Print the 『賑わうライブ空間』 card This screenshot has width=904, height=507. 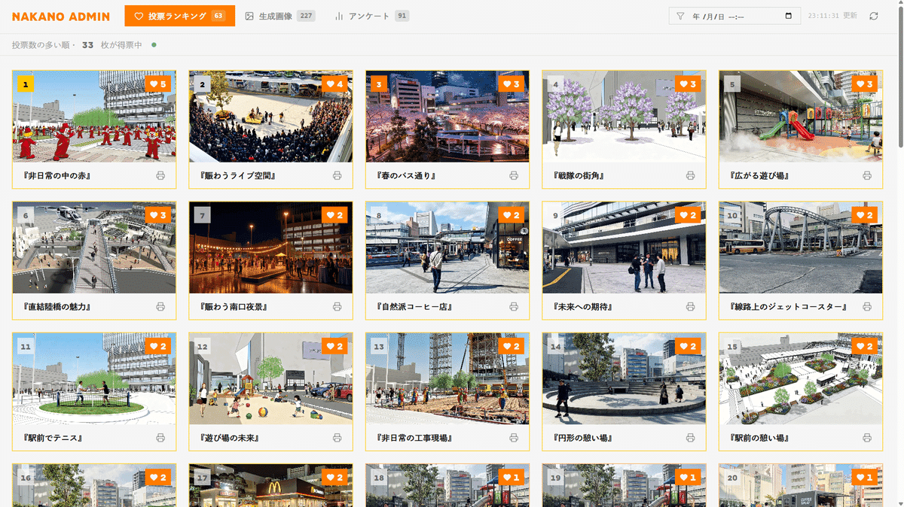coord(337,175)
